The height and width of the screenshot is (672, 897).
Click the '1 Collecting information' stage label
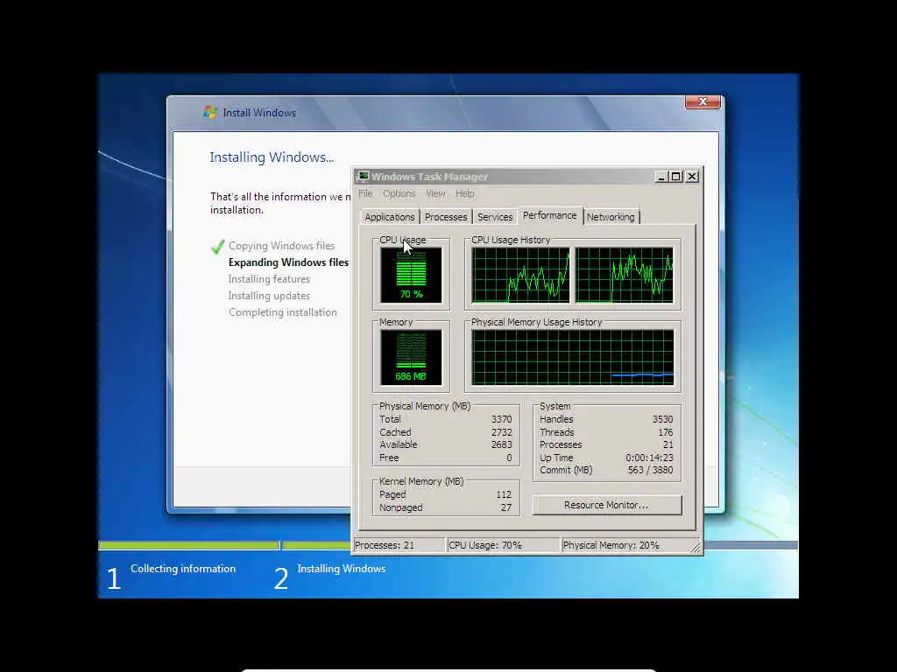171,577
